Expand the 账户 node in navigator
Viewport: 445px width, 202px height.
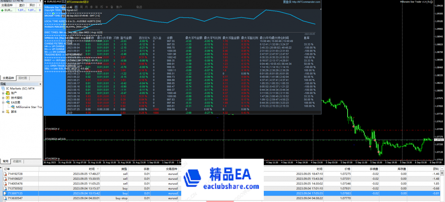(3, 93)
